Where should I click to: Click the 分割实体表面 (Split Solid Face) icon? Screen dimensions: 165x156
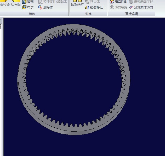coord(132,7)
